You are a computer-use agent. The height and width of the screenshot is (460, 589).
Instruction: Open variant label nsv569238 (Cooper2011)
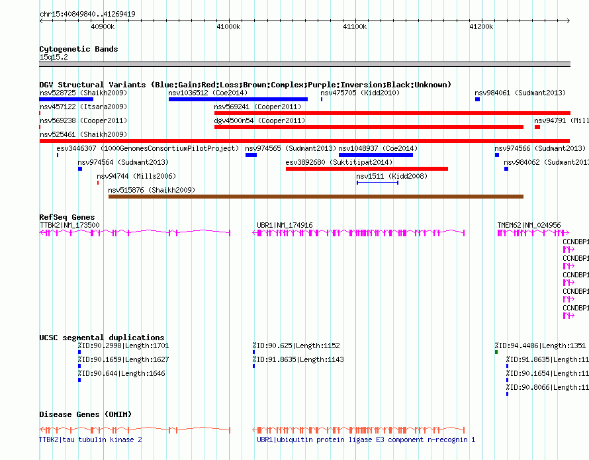click(83, 120)
